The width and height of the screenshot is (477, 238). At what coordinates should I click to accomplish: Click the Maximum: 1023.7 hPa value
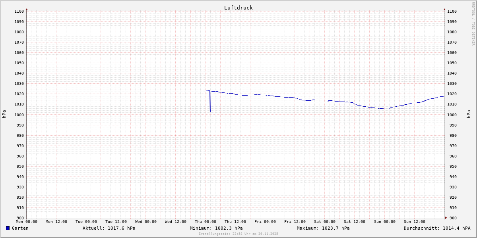[x=323, y=228]
